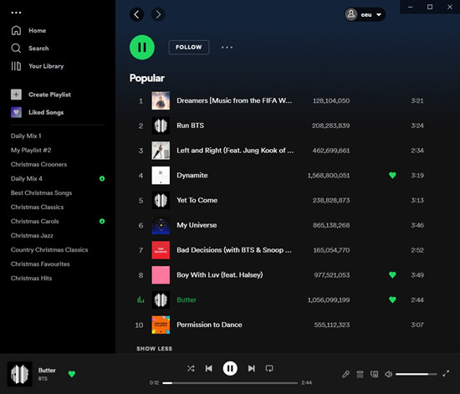Click the Run BTS album art
Viewport: 460px width, 394px height.
click(x=161, y=125)
